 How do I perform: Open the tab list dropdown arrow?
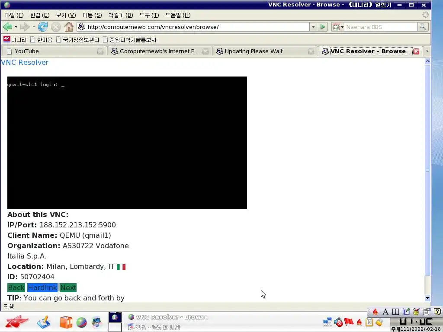(427, 51)
